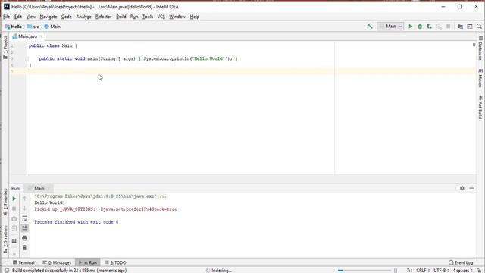The image size is (485, 273).
Task: Click down the stack trace arrow
Action: click(x=25, y=208)
